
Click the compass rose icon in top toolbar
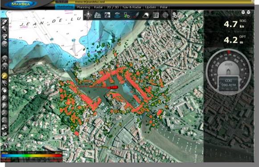pyautogui.click(x=88, y=15)
